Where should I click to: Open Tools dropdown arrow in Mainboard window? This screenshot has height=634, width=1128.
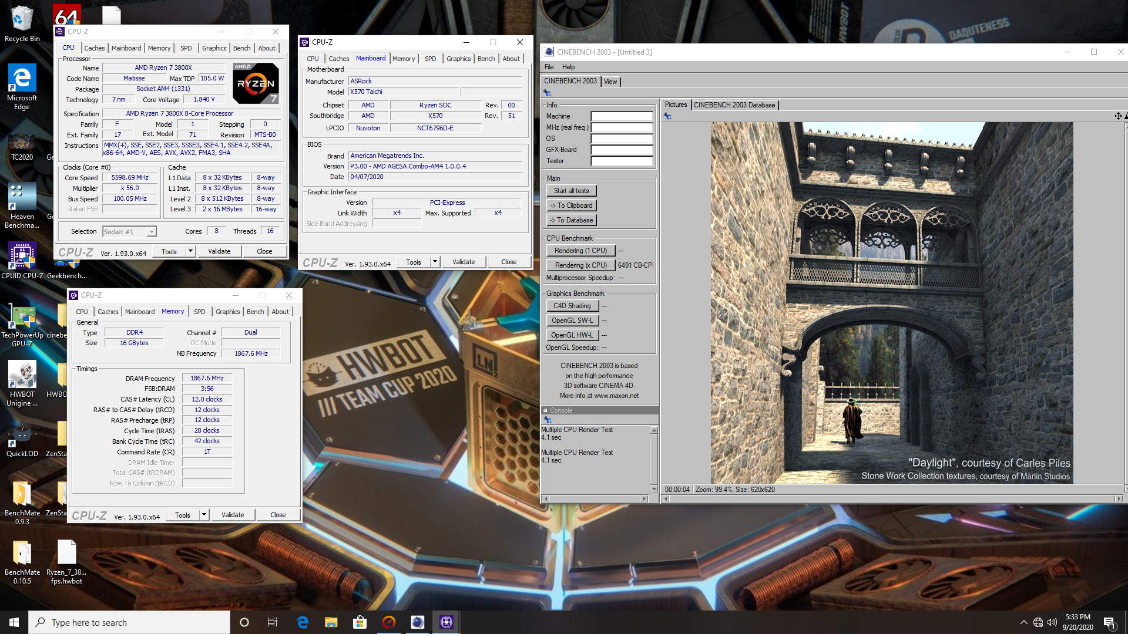click(x=435, y=262)
